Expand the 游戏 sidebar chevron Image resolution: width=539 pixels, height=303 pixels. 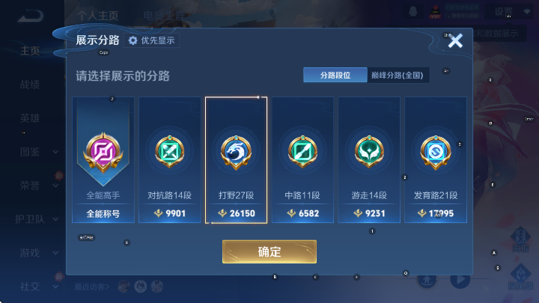[55, 253]
